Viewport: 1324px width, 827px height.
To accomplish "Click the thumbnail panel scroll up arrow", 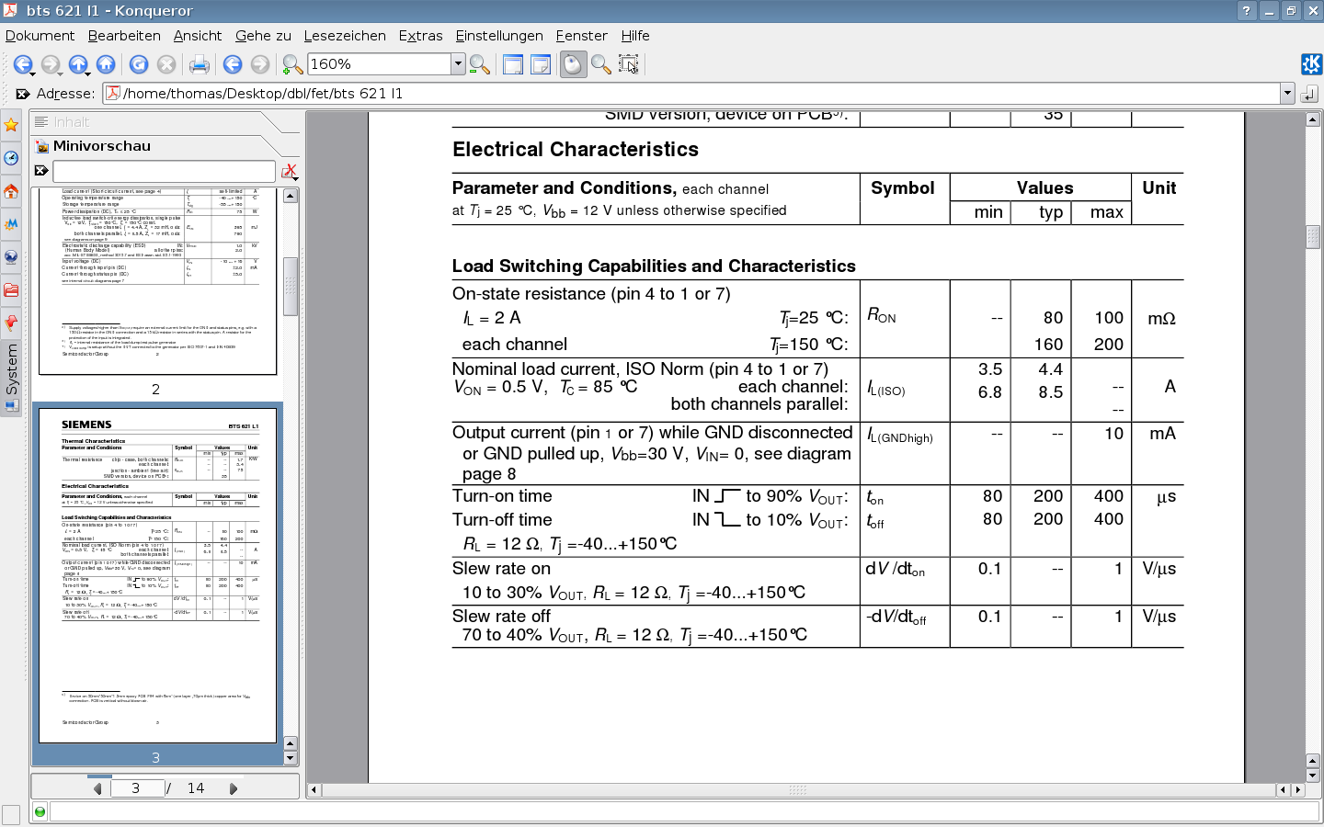I will (291, 196).
